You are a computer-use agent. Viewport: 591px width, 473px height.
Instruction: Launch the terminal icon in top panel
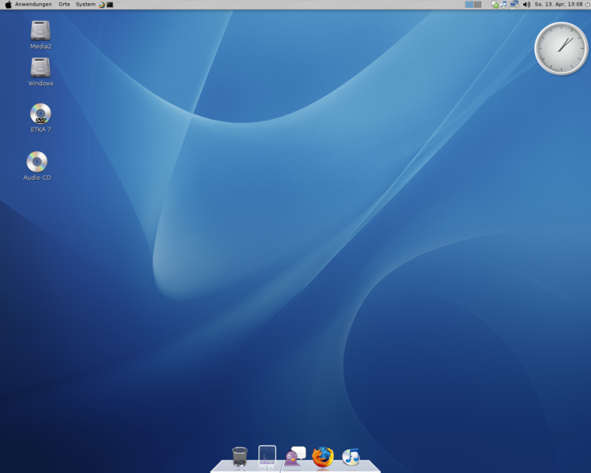point(110,5)
